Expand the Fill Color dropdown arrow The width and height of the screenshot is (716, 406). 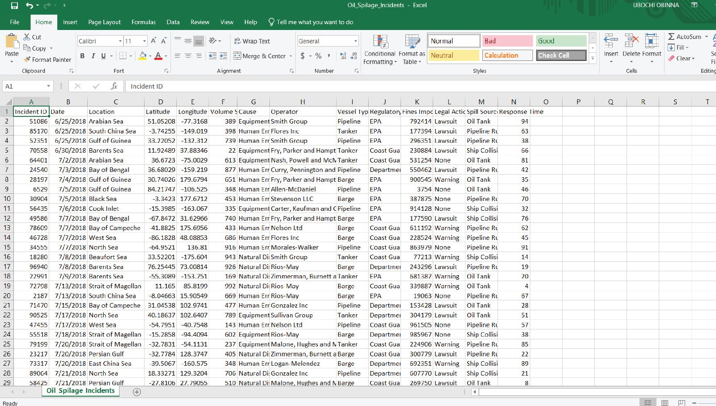pyautogui.click(x=150, y=56)
